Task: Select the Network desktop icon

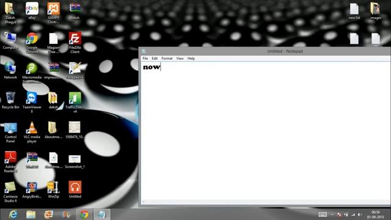Action: coord(10,70)
